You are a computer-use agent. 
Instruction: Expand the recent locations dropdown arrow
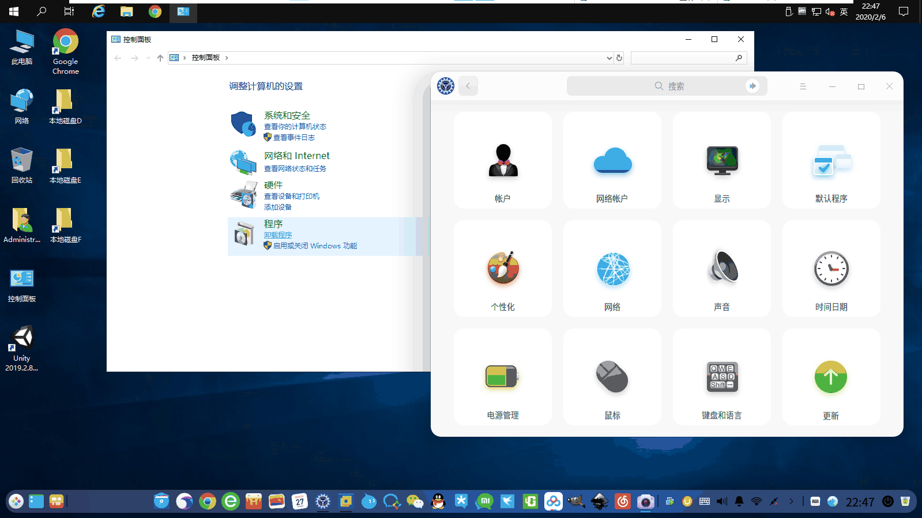click(x=148, y=58)
